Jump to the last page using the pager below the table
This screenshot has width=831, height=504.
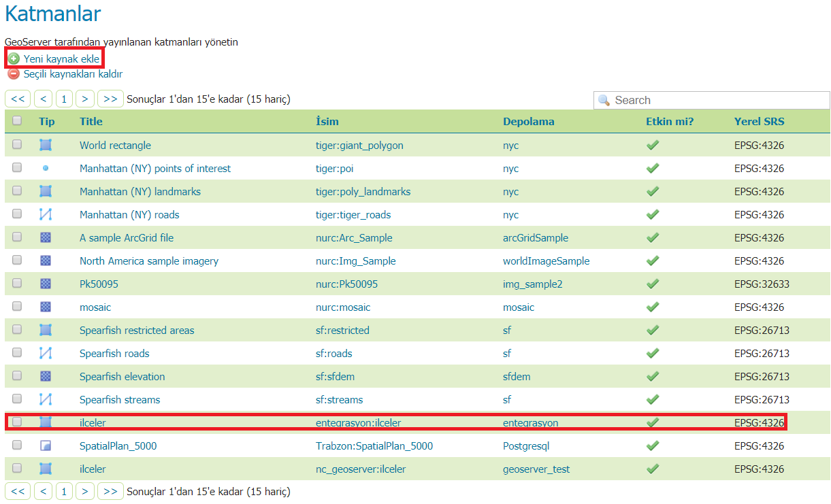pos(110,490)
